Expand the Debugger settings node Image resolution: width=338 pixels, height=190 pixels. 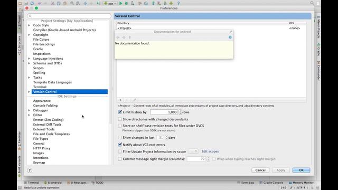point(29,110)
